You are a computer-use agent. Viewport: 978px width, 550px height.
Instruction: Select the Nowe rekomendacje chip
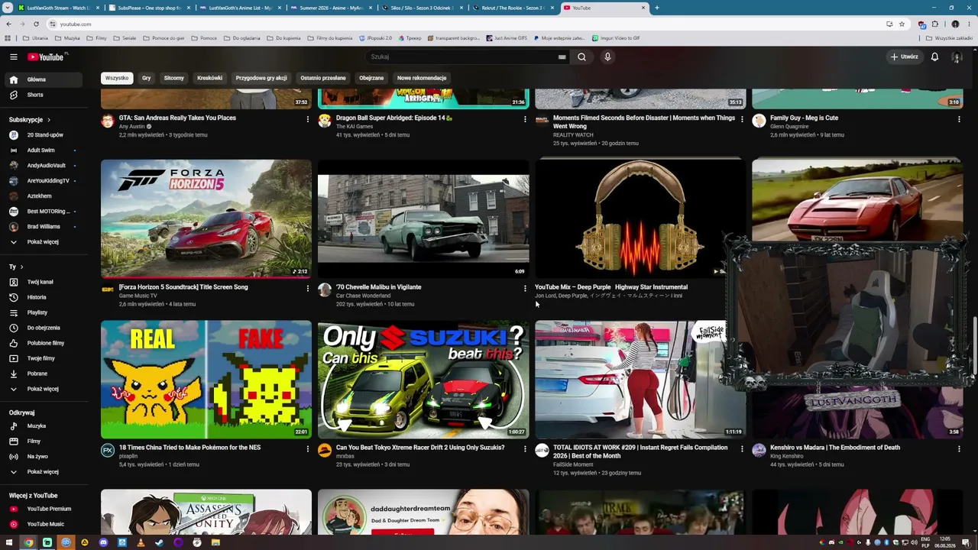pyautogui.click(x=422, y=78)
